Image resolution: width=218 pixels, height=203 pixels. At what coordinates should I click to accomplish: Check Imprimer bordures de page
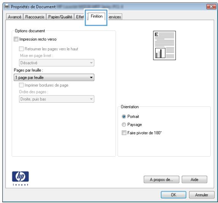21,85
